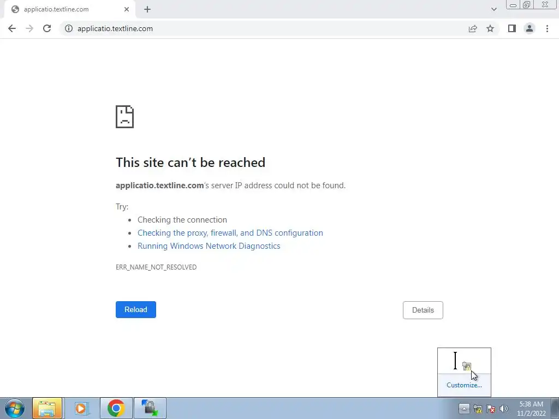The image size is (559, 419).
Task: Click the browser forward arrow
Action: pyautogui.click(x=29, y=28)
